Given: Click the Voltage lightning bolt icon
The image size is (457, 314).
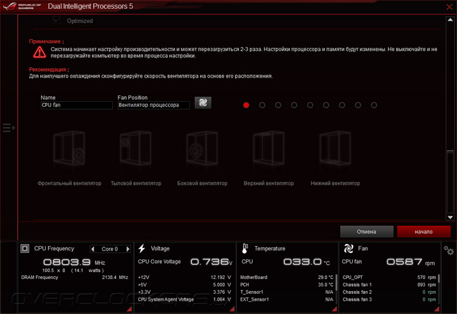Looking at the screenshot, I should coord(142,249).
